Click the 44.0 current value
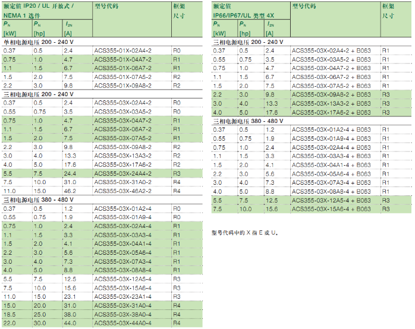 tap(70, 323)
